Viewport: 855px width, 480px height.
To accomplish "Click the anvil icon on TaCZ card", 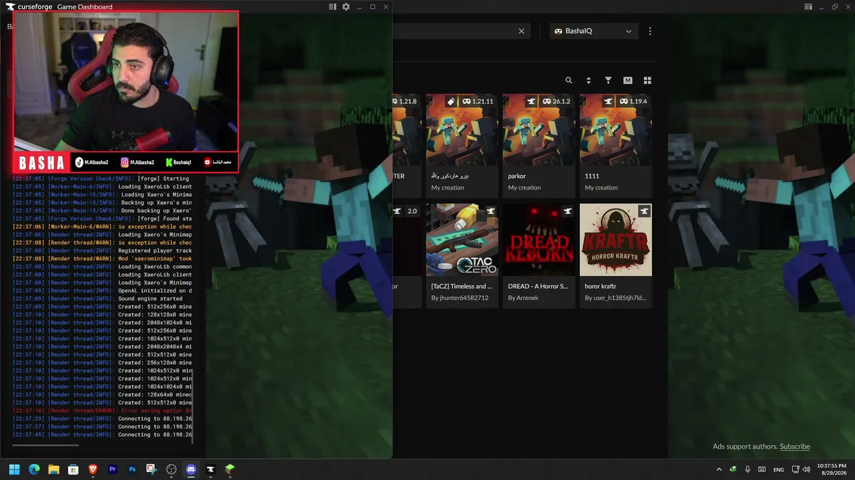I will (x=491, y=211).
